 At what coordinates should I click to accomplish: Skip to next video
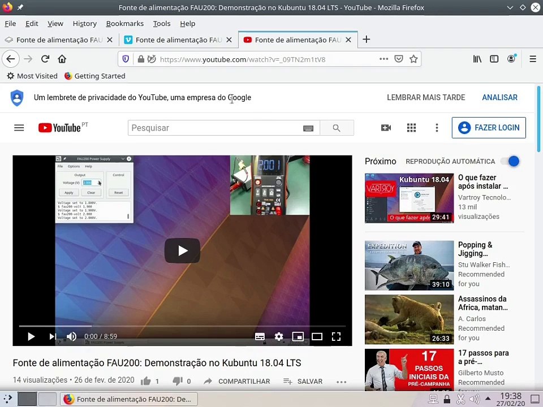coord(52,336)
